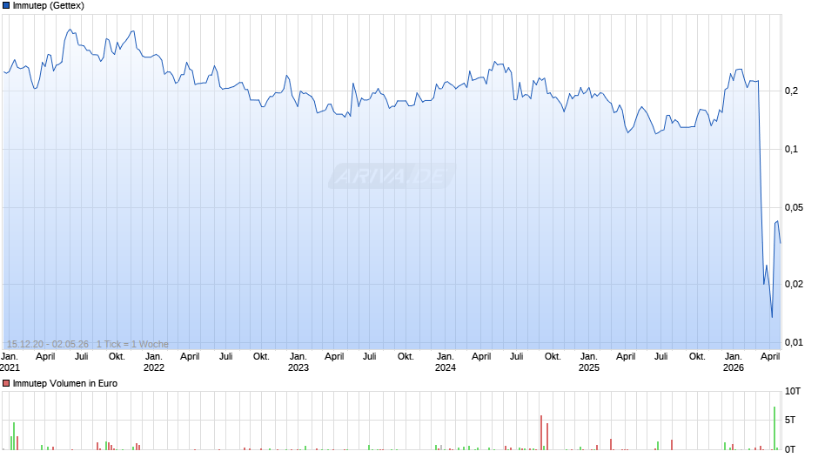Viewport: 818px width, 458px height.
Task: Click the tall red volume bar in autumn 2024
Action: tap(541, 433)
